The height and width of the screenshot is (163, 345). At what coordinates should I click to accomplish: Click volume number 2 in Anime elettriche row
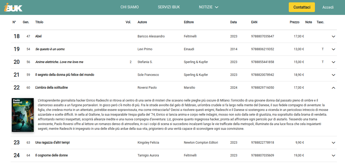point(131,62)
